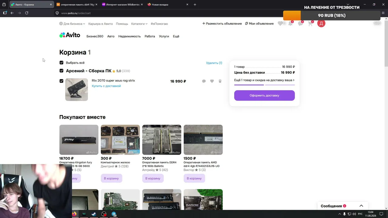Reload the Avito cart page
Viewport: 388px width, 218px height.
pyautogui.click(x=27, y=13)
